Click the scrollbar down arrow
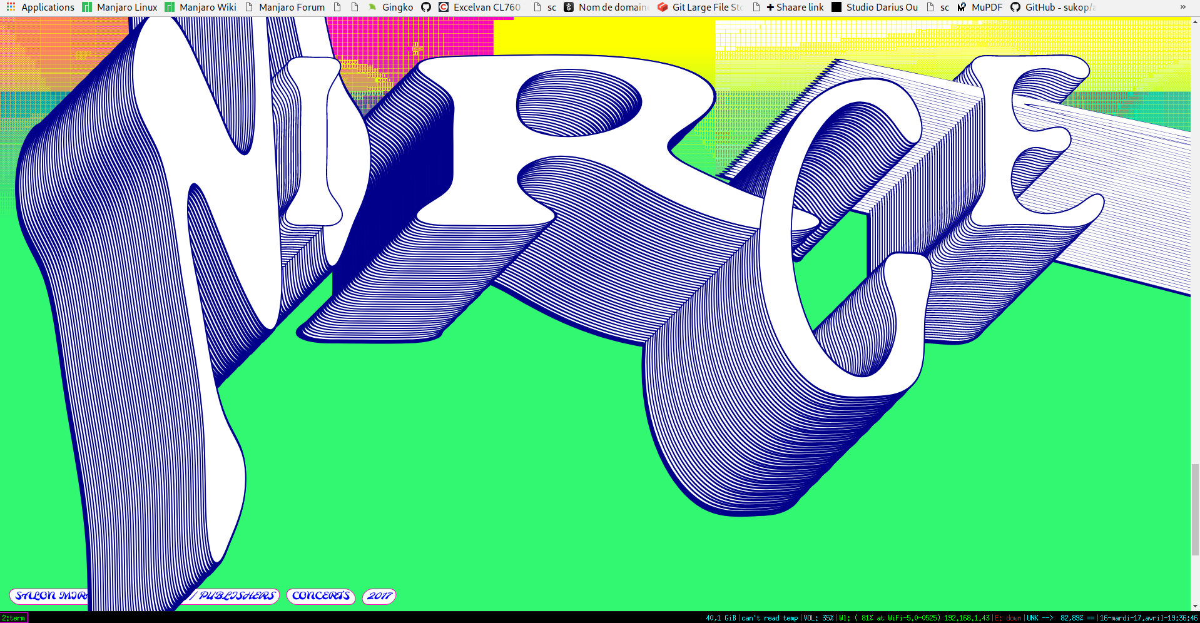1200x623 pixels. tap(1195, 605)
